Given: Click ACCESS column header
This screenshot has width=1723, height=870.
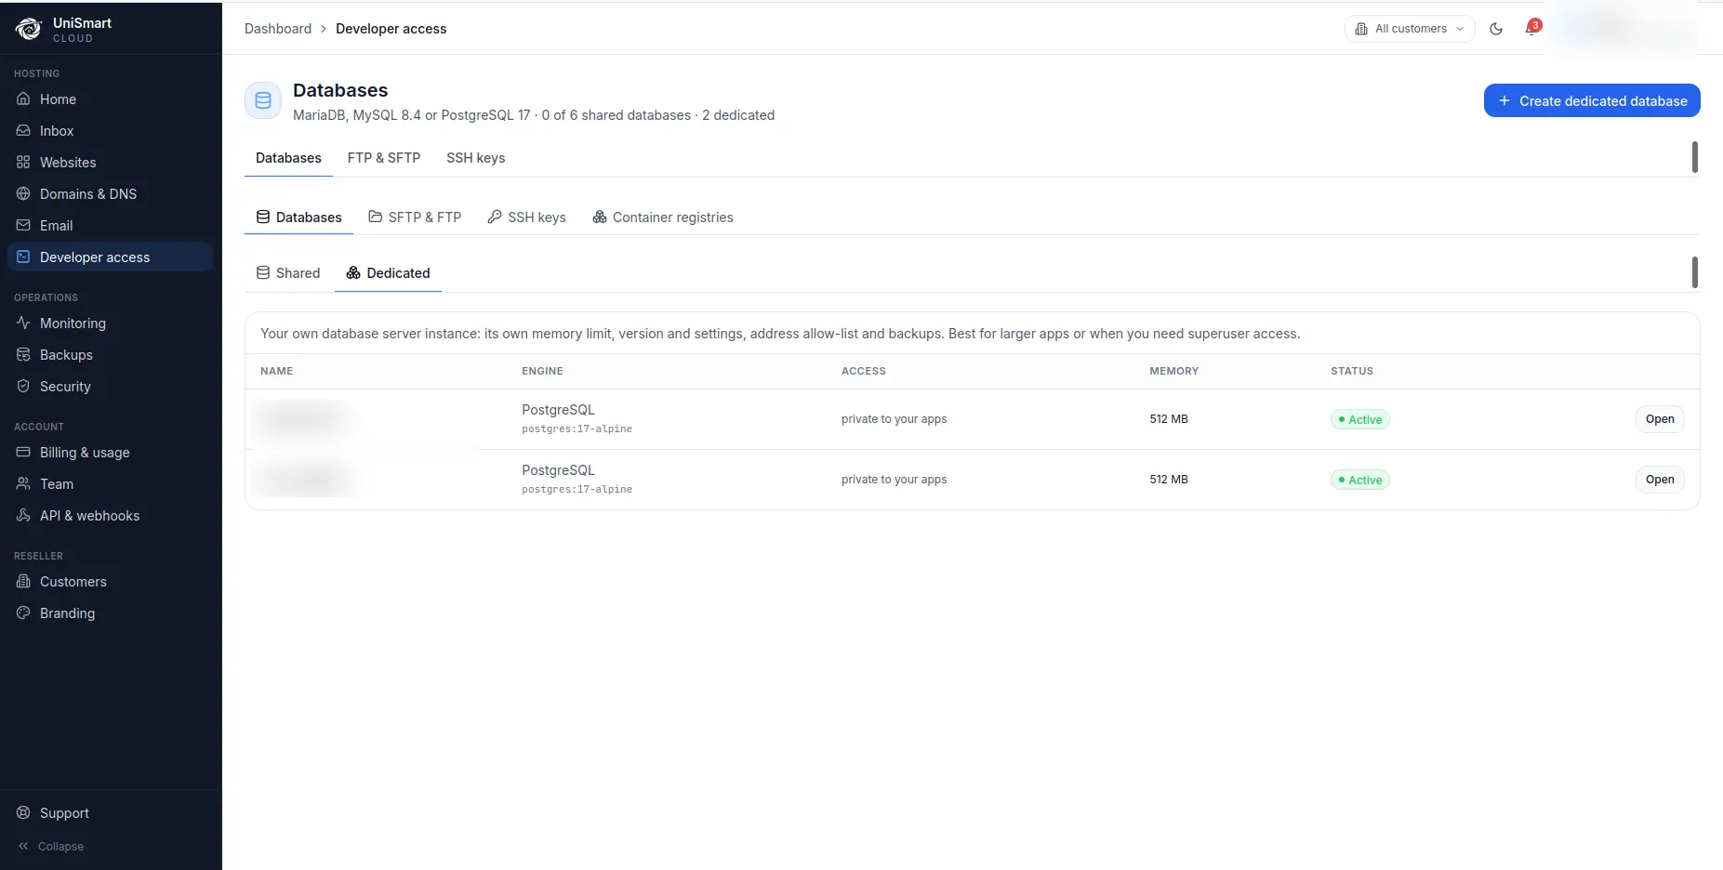Looking at the screenshot, I should pos(864,371).
